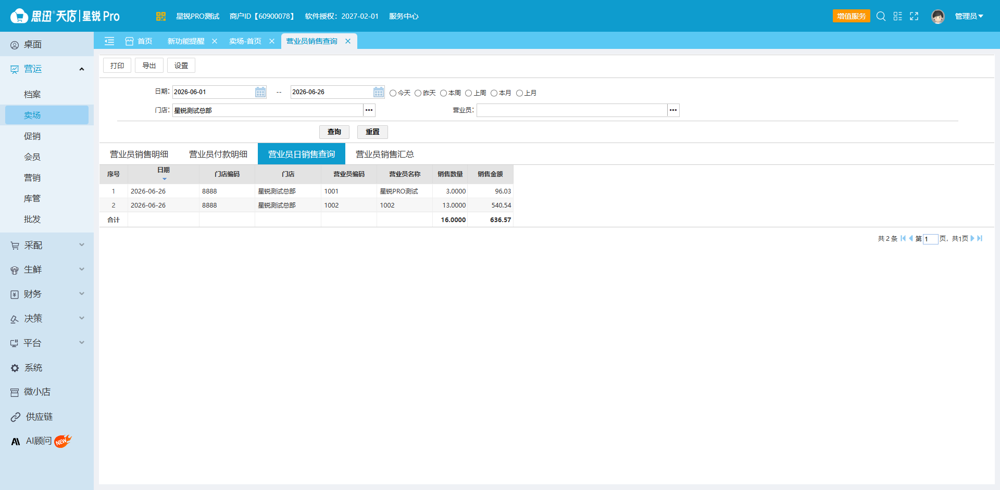Click the 查询 button

point(334,132)
